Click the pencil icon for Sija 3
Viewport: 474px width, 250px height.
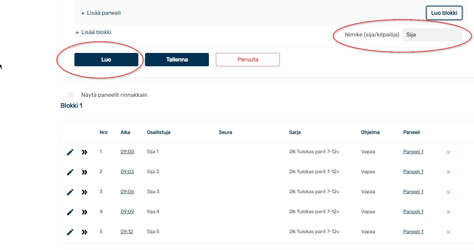(x=70, y=192)
